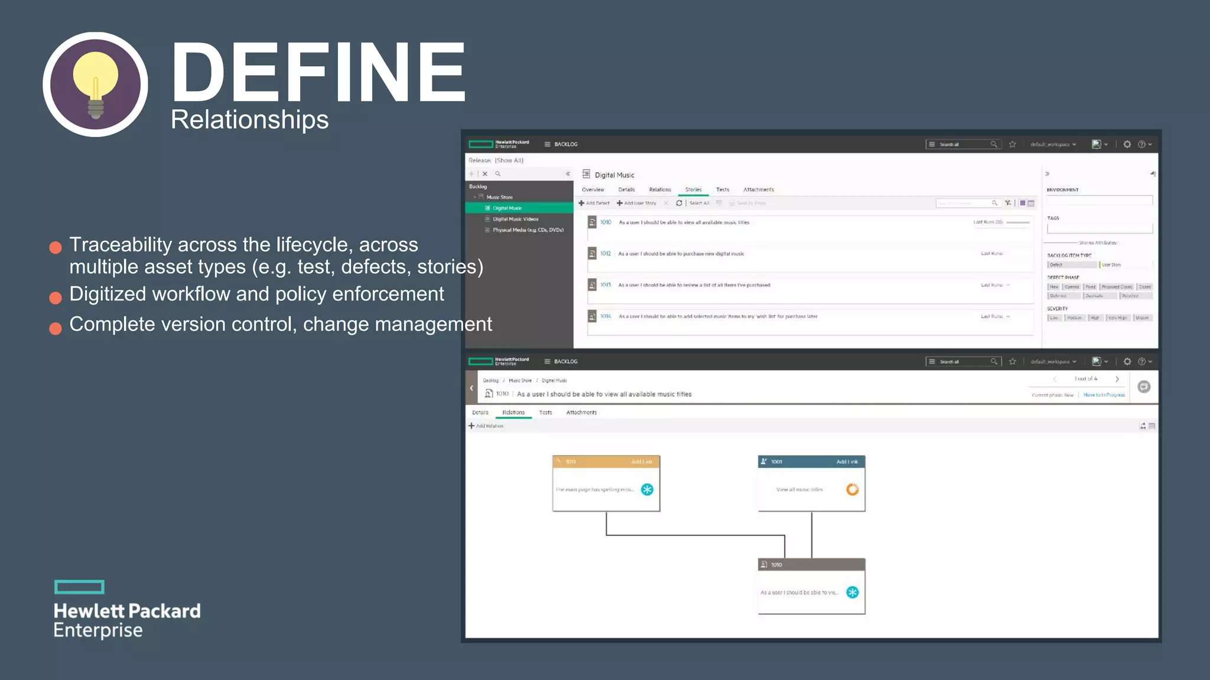Click Add Defect in the stories toolbar

pos(594,203)
